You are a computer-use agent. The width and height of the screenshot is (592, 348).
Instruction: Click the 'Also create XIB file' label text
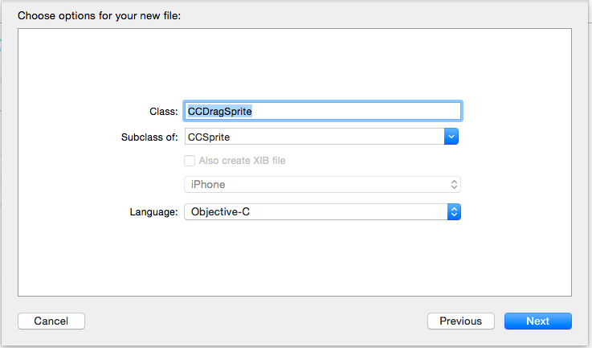coord(242,161)
